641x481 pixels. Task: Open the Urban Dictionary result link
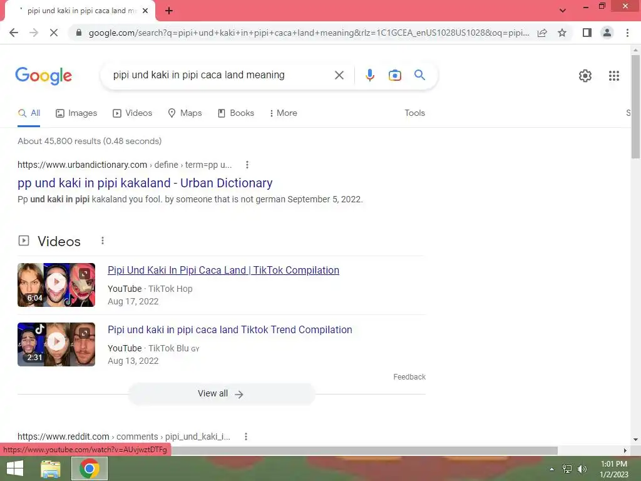pos(145,184)
